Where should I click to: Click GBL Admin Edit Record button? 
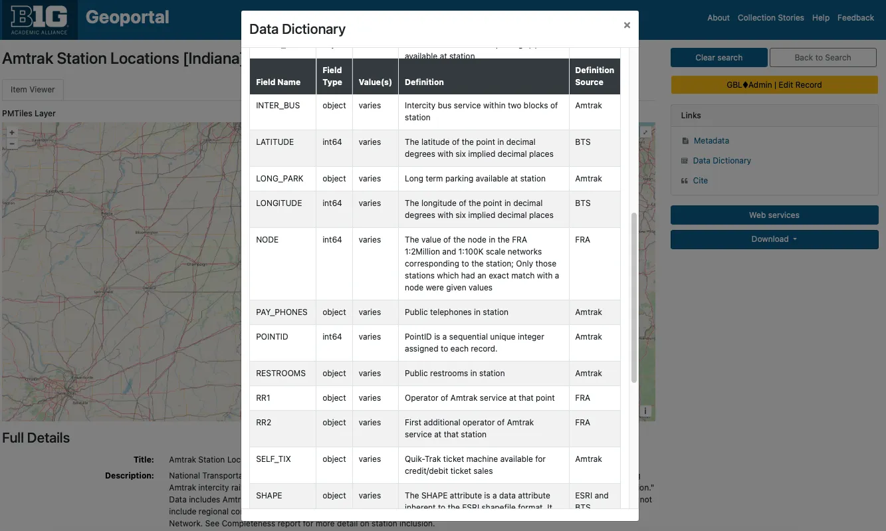pos(774,85)
